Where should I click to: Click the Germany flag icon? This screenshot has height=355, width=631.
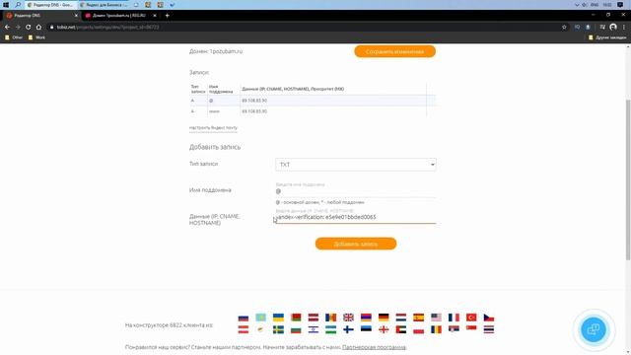(384, 318)
